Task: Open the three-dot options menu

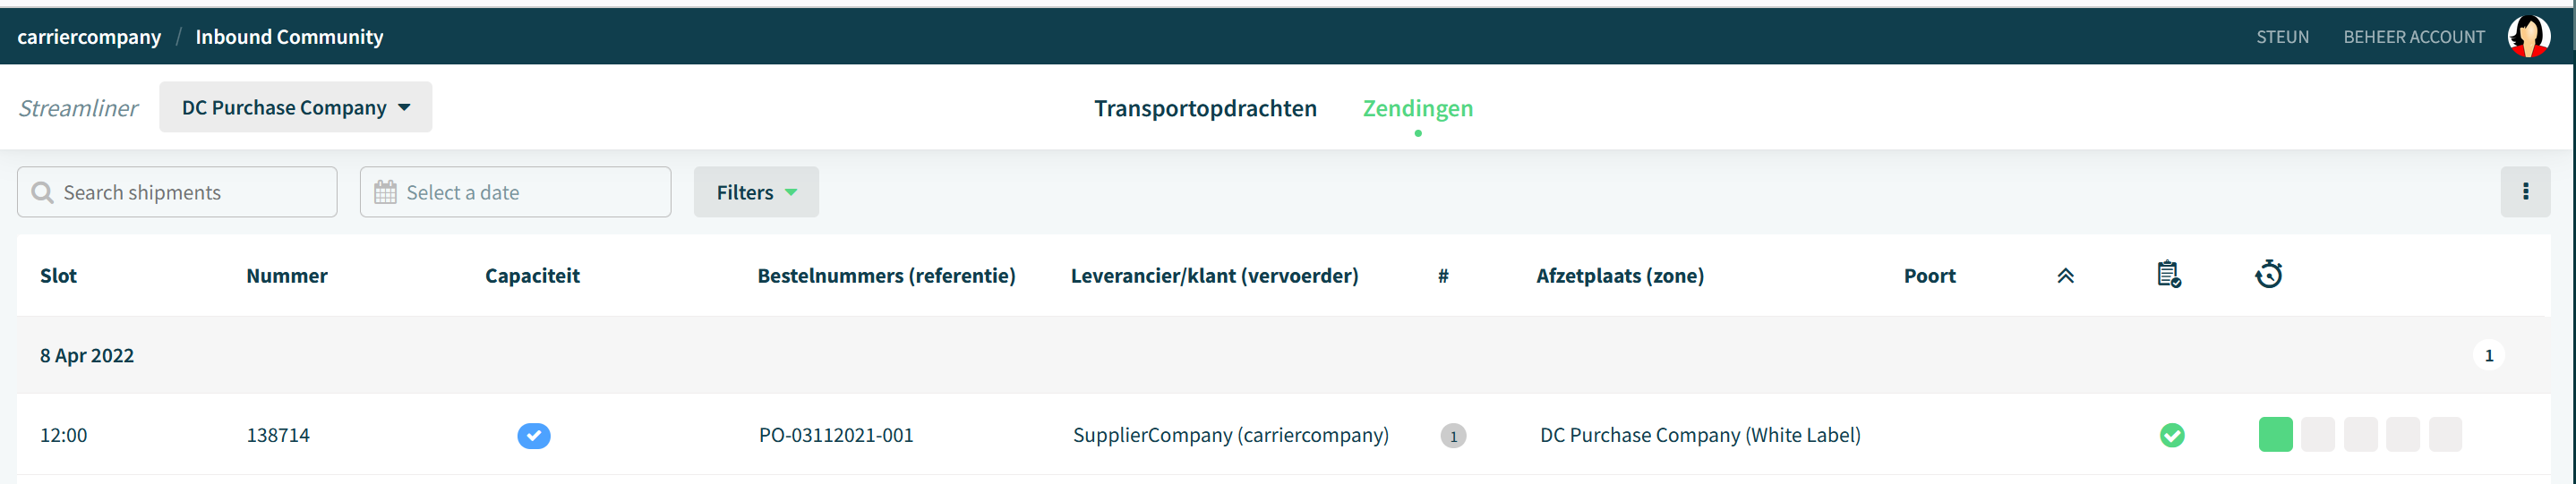Action: pos(2525,192)
